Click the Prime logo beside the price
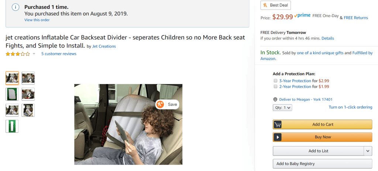This screenshot has width=378, height=171. point(302,16)
